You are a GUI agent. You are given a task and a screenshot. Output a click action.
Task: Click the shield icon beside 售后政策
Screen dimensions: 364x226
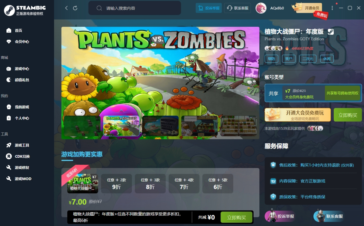[273, 165]
